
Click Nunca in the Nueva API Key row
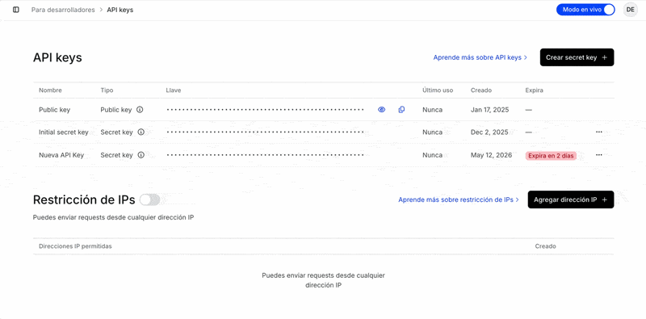tap(432, 155)
